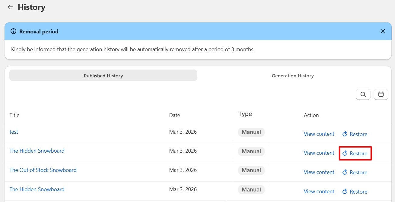Restore The Out of Stock Snowboard entry

355,172
